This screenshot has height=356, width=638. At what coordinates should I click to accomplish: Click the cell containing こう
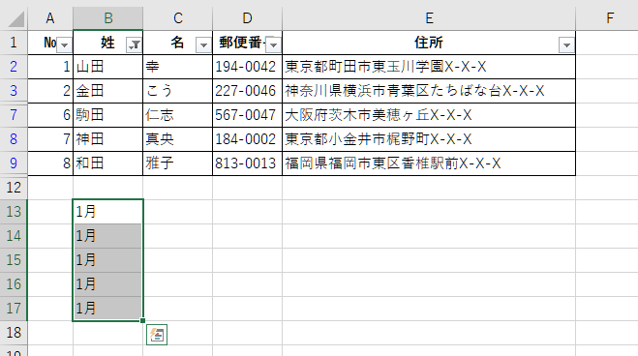pos(178,91)
